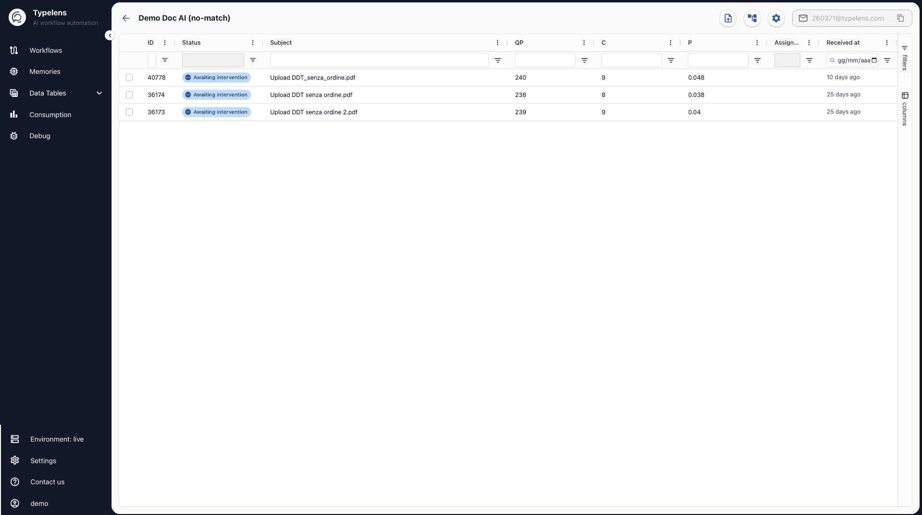Open the Subject column options menu
Image resolution: width=922 pixels, height=515 pixels.
498,43
